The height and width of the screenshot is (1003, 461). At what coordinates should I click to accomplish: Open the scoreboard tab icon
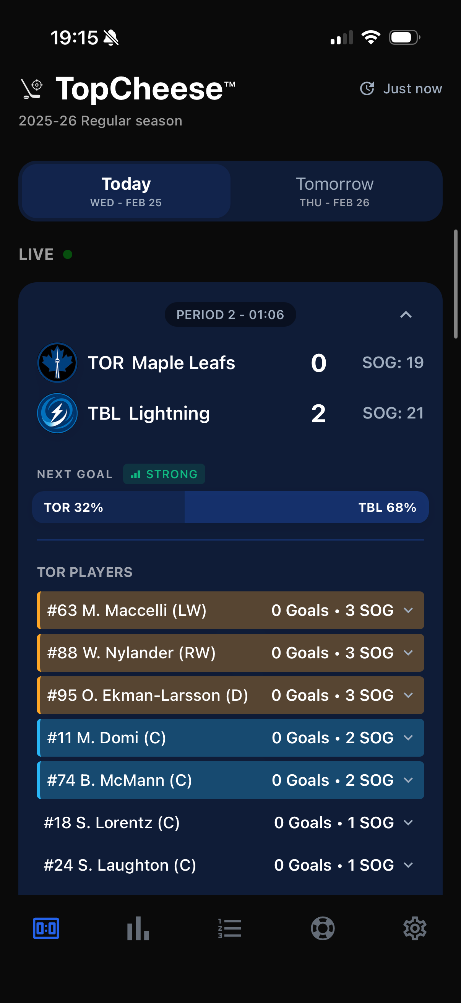coord(46,928)
